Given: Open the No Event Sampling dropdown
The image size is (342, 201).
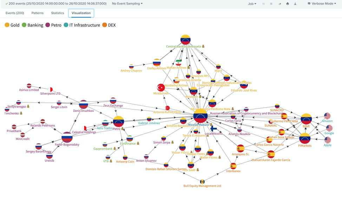Looking at the screenshot, I should [x=127, y=3].
